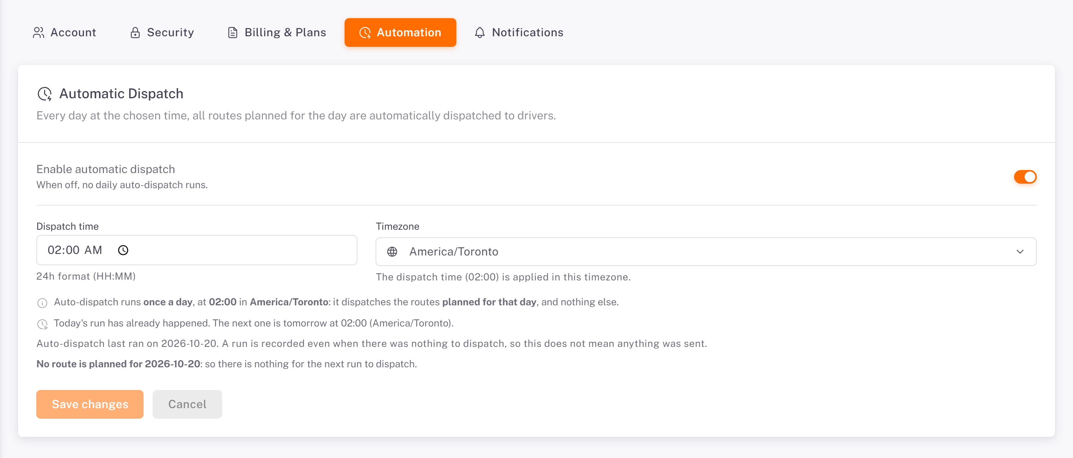Click the info icon beside Auto-dispatch runs
The height and width of the screenshot is (458, 1073).
[x=42, y=303]
